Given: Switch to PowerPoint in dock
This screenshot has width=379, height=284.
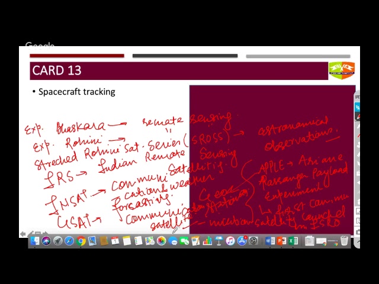Looking at the screenshot, I should coord(281,241).
